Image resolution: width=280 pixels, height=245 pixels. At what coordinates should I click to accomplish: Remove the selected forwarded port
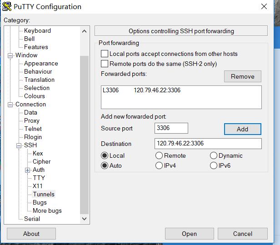[x=243, y=76]
